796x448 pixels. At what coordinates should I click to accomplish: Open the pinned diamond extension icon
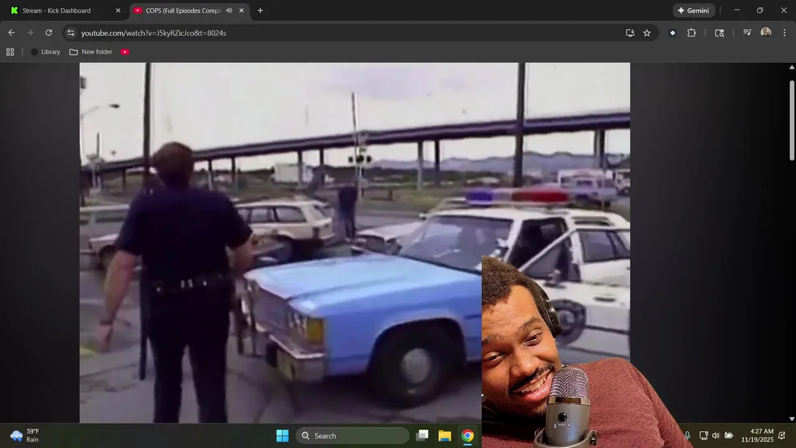[672, 33]
